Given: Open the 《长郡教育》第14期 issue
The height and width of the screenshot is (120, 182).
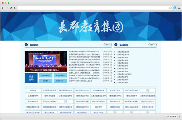Looking at the screenshot, I should click(x=123, y=52).
